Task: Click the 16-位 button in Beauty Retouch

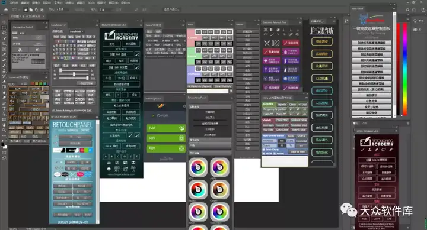Action: [121, 78]
